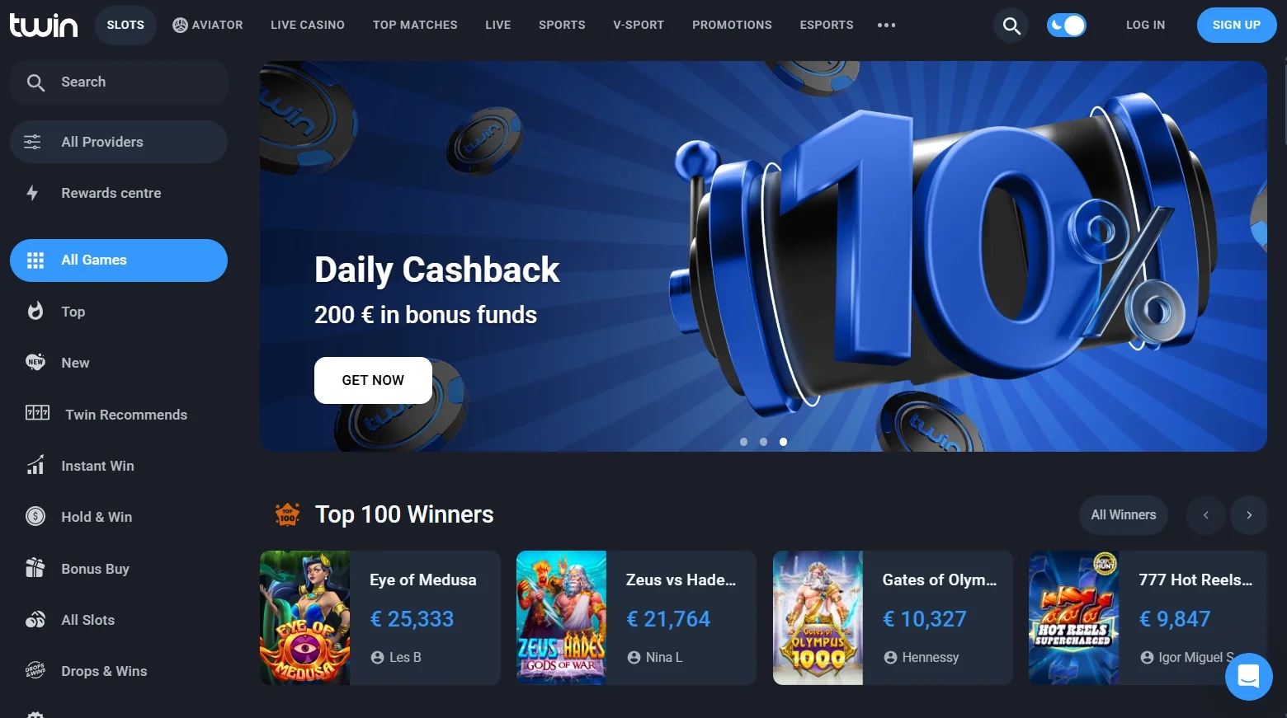
Task: Click the sidebar Search input field
Action: click(x=119, y=82)
